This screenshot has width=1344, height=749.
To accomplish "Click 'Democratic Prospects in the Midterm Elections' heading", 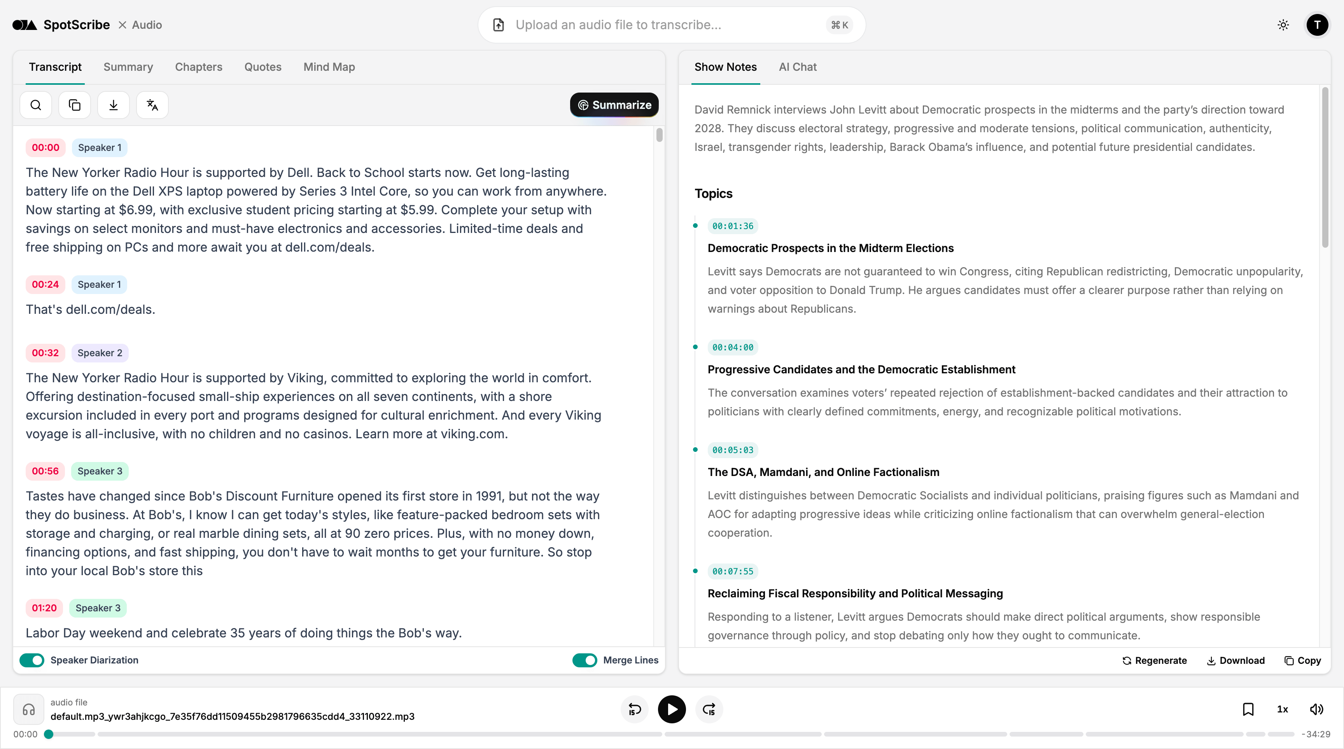I will click(830, 248).
